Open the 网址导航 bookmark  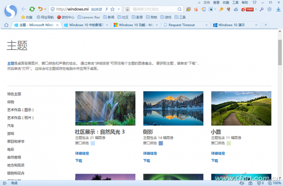[45, 17]
